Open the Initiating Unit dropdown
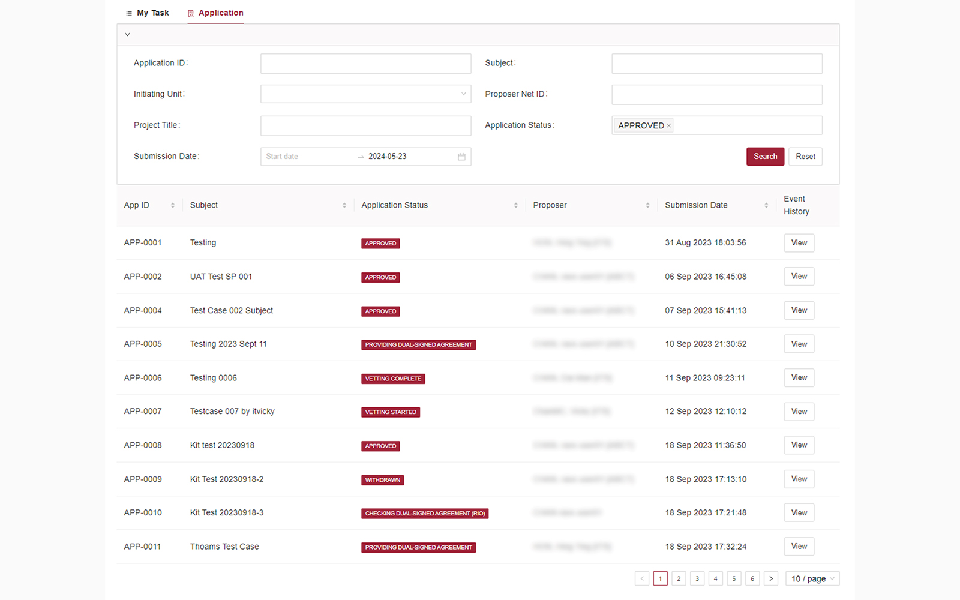Image resolution: width=960 pixels, height=600 pixels. [x=365, y=94]
